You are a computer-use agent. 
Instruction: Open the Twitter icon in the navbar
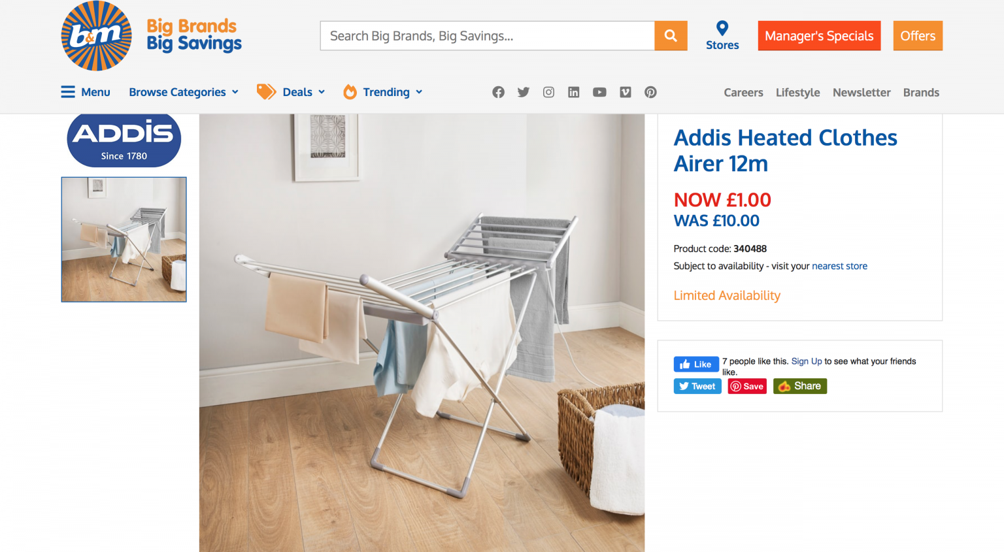[x=524, y=92]
